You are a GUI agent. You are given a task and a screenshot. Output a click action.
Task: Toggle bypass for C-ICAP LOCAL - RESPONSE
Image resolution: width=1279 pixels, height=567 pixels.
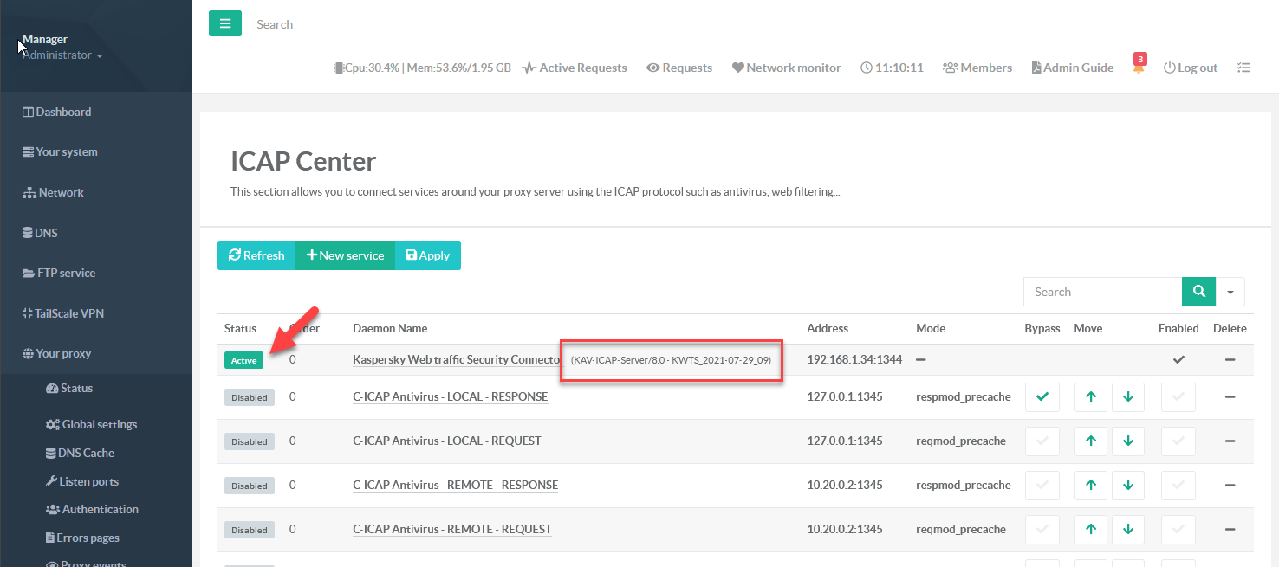tap(1042, 397)
